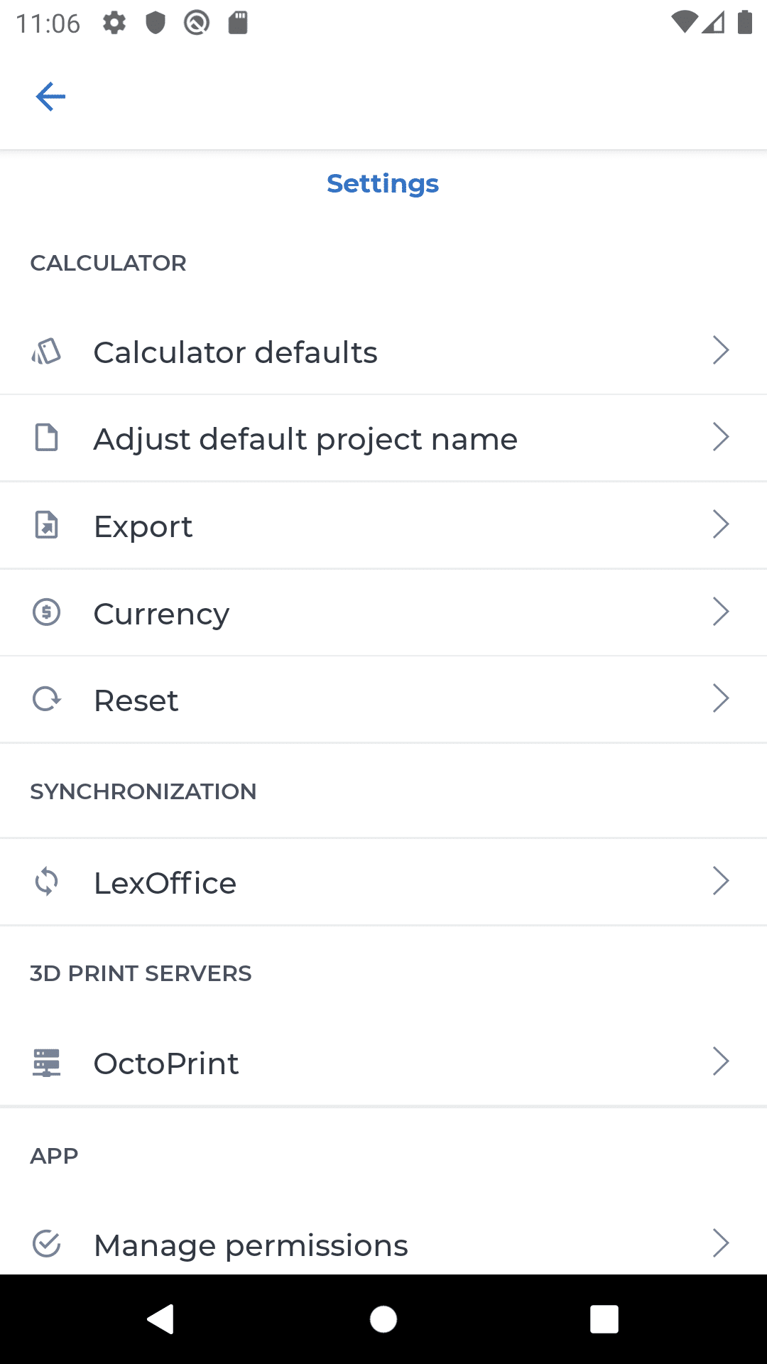Image resolution: width=767 pixels, height=1364 pixels.
Task: Select Adjust default project name
Action: (x=305, y=439)
